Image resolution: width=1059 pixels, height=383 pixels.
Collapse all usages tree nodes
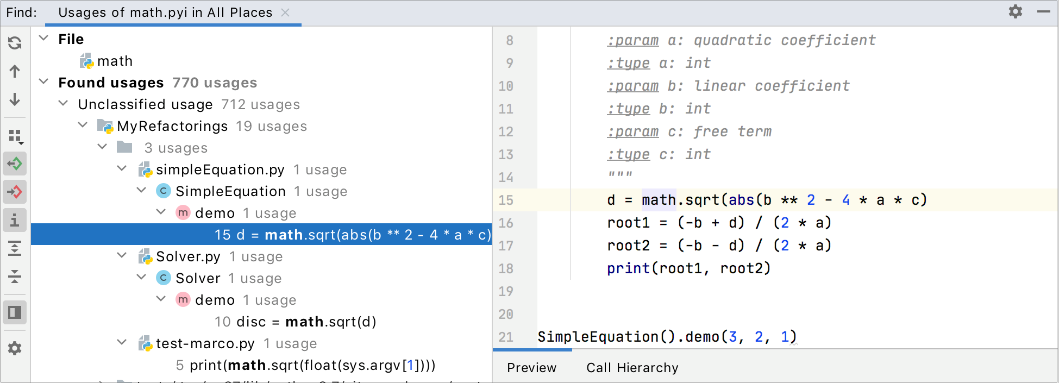click(x=15, y=277)
